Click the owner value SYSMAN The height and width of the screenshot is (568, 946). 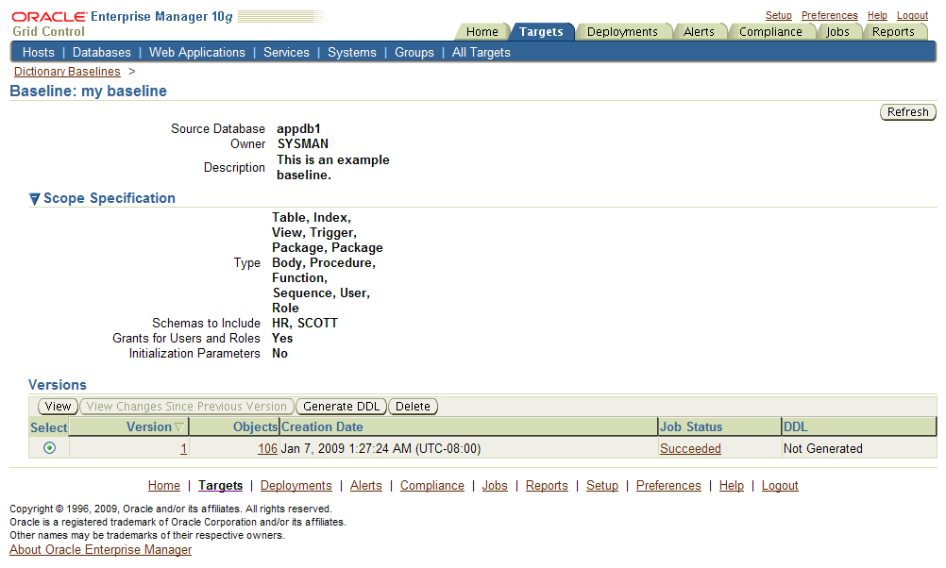(x=303, y=143)
